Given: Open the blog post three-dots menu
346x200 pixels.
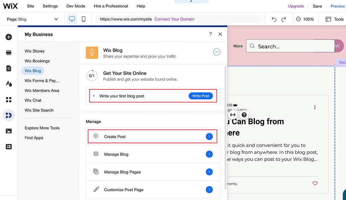Looking at the screenshot, I should (315, 107).
